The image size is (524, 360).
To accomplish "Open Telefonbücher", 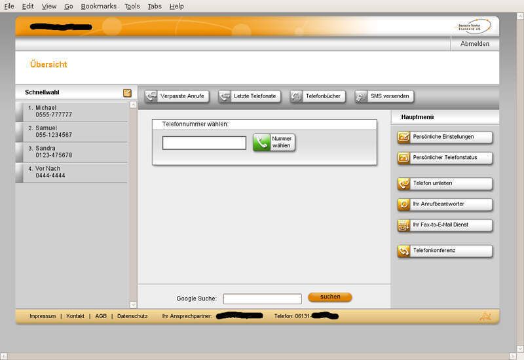I will click(x=318, y=96).
